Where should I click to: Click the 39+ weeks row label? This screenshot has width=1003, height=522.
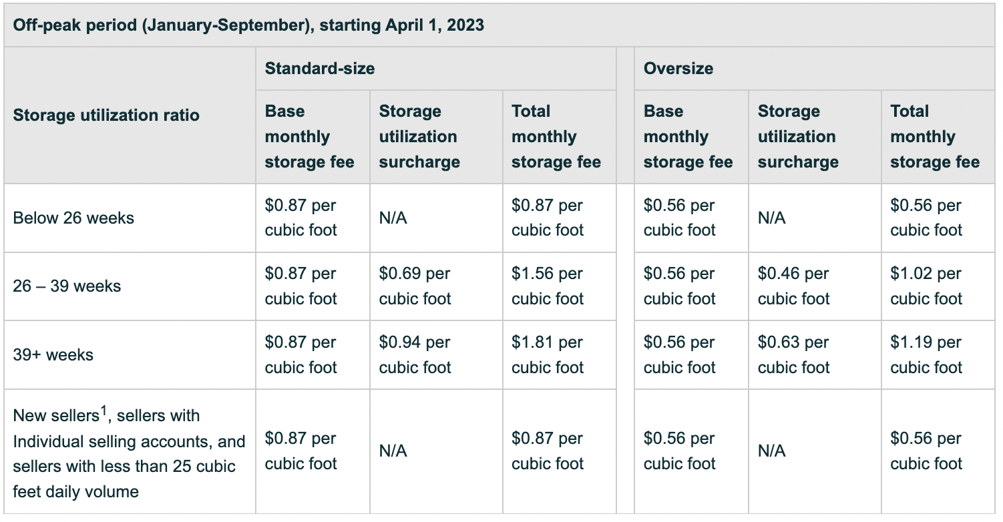(x=53, y=354)
